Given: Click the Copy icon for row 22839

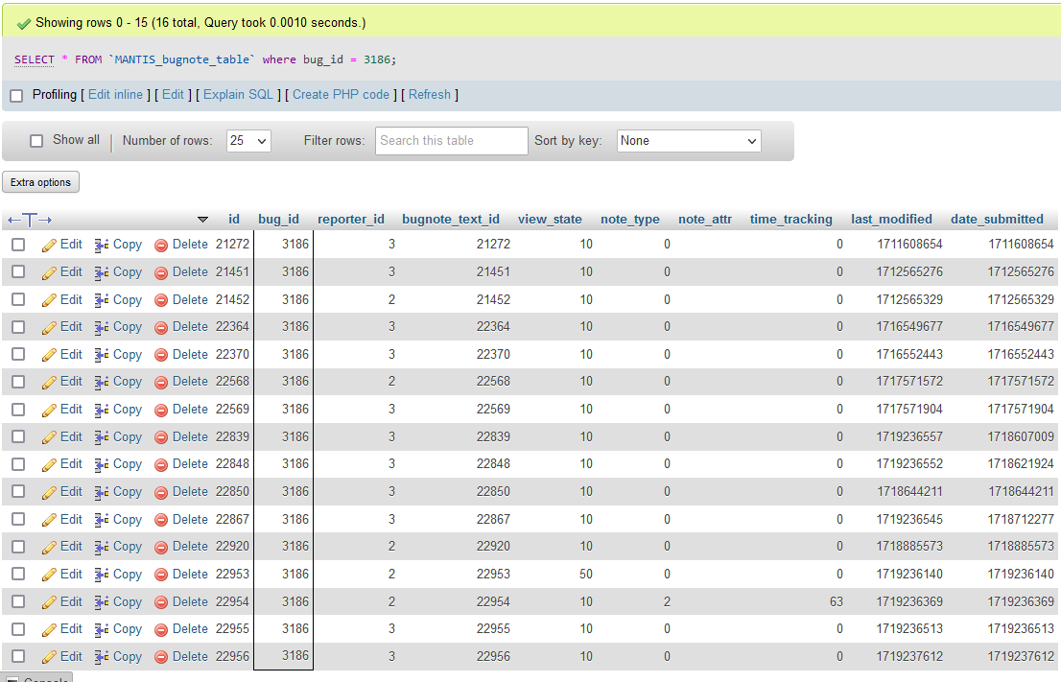Looking at the screenshot, I should pyautogui.click(x=102, y=437).
